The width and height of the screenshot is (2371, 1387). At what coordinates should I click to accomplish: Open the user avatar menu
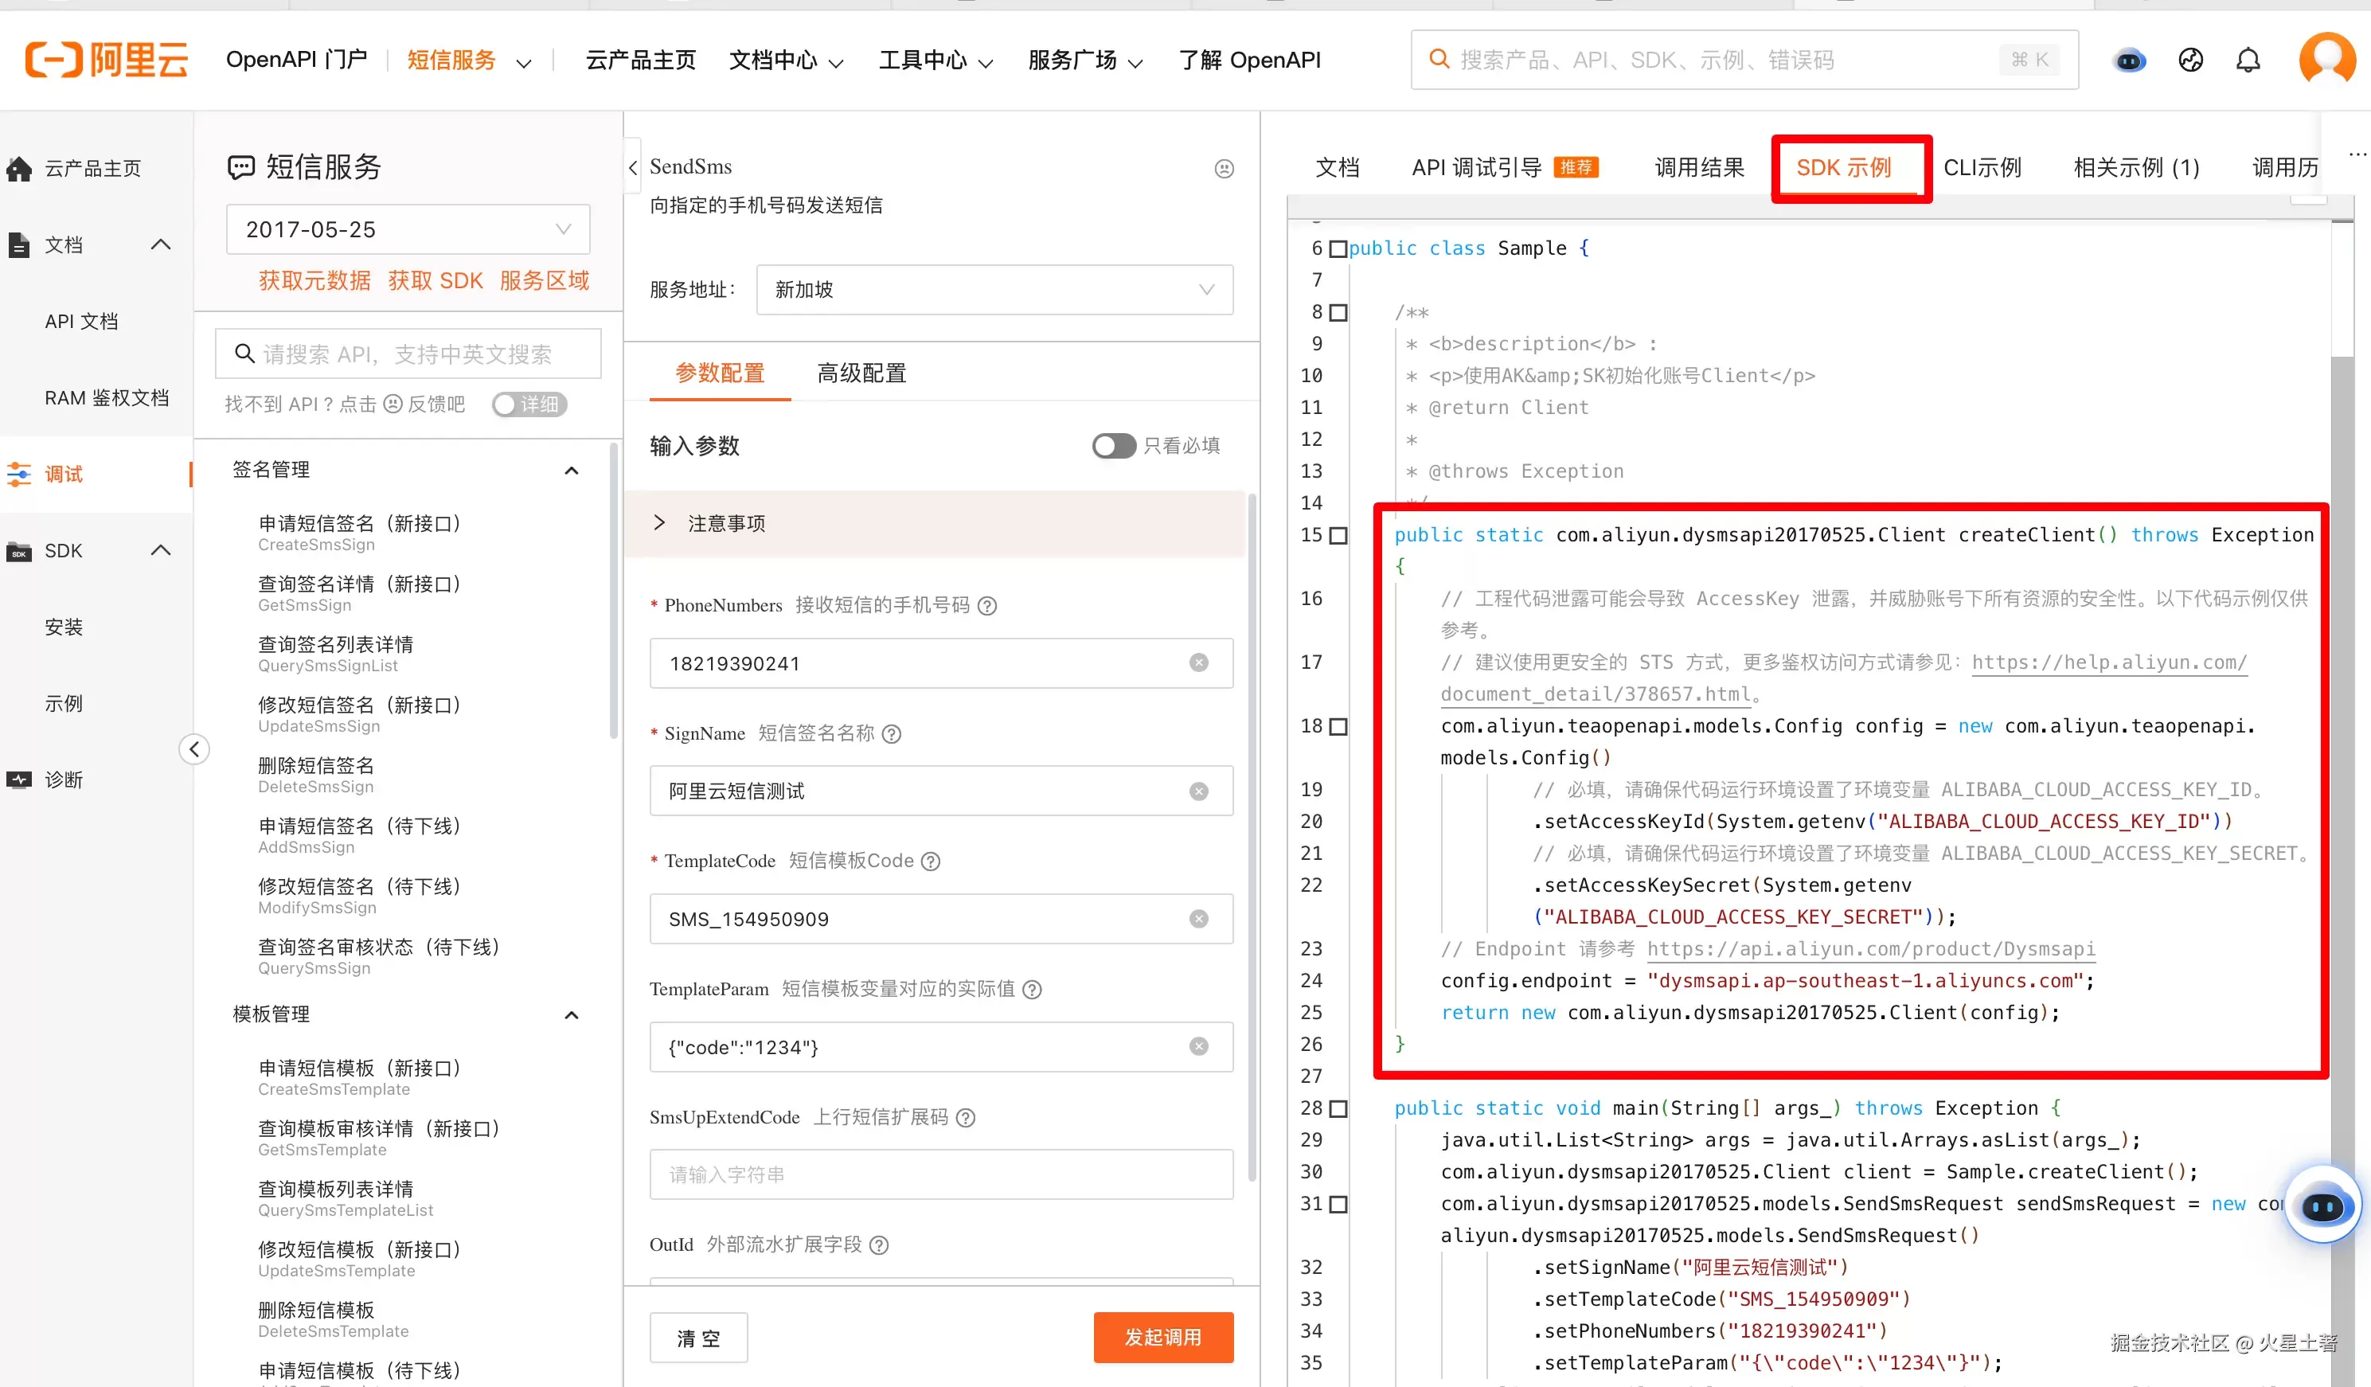[x=2326, y=61]
